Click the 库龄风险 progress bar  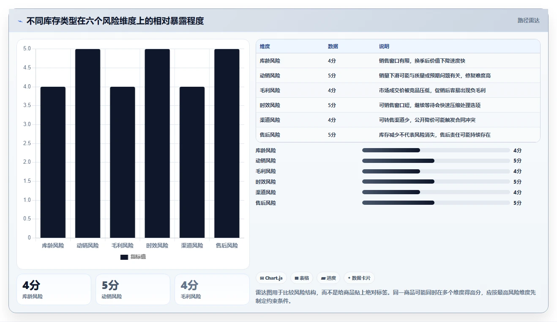(436, 150)
